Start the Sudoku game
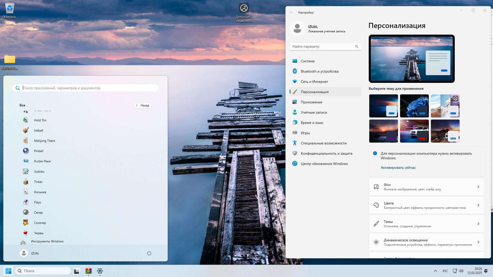493x277 pixels. pos(39,172)
